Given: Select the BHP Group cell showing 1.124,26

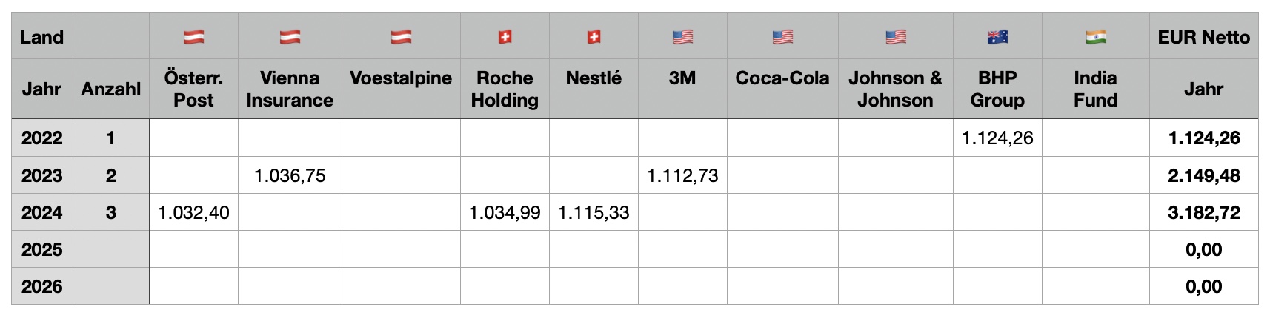Looking at the screenshot, I should tap(997, 138).
